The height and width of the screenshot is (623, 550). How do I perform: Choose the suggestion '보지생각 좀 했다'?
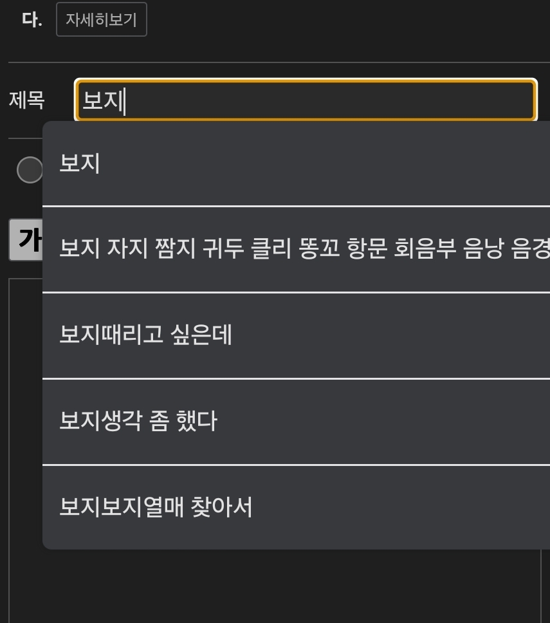138,421
